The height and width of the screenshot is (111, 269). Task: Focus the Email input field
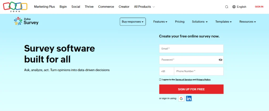click(191, 49)
